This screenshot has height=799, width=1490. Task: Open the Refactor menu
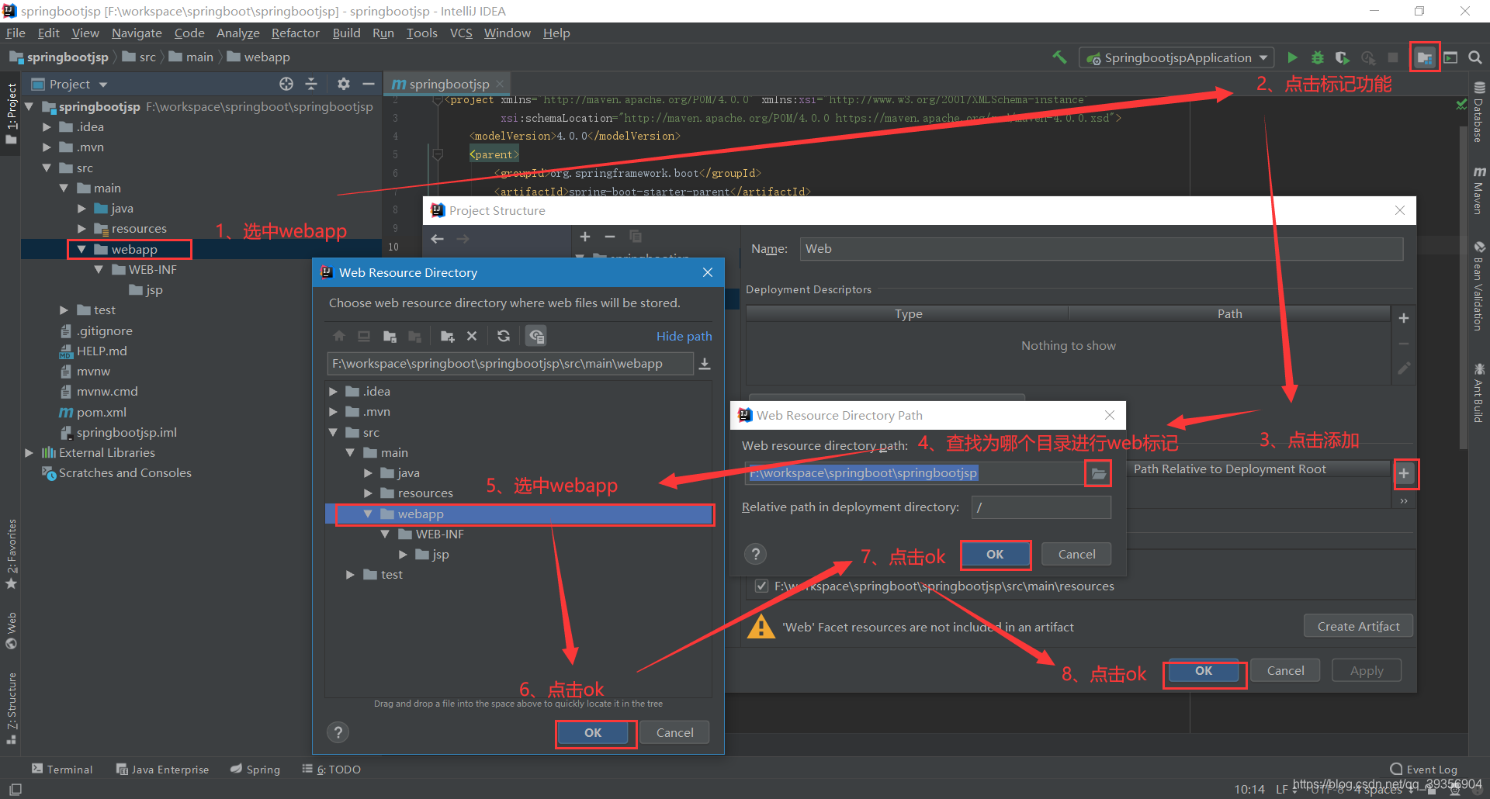[296, 33]
